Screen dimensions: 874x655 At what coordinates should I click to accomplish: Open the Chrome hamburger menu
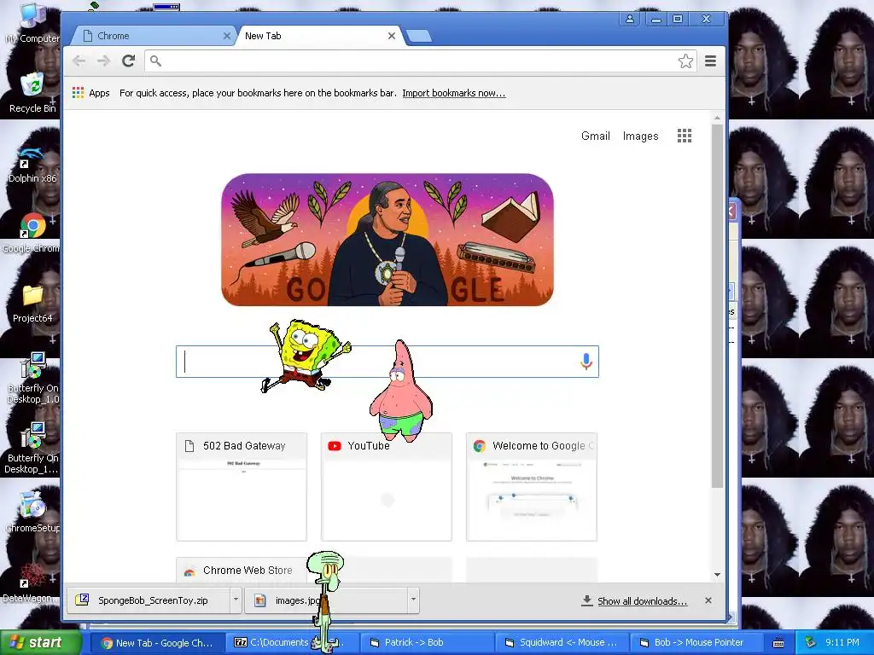click(710, 61)
